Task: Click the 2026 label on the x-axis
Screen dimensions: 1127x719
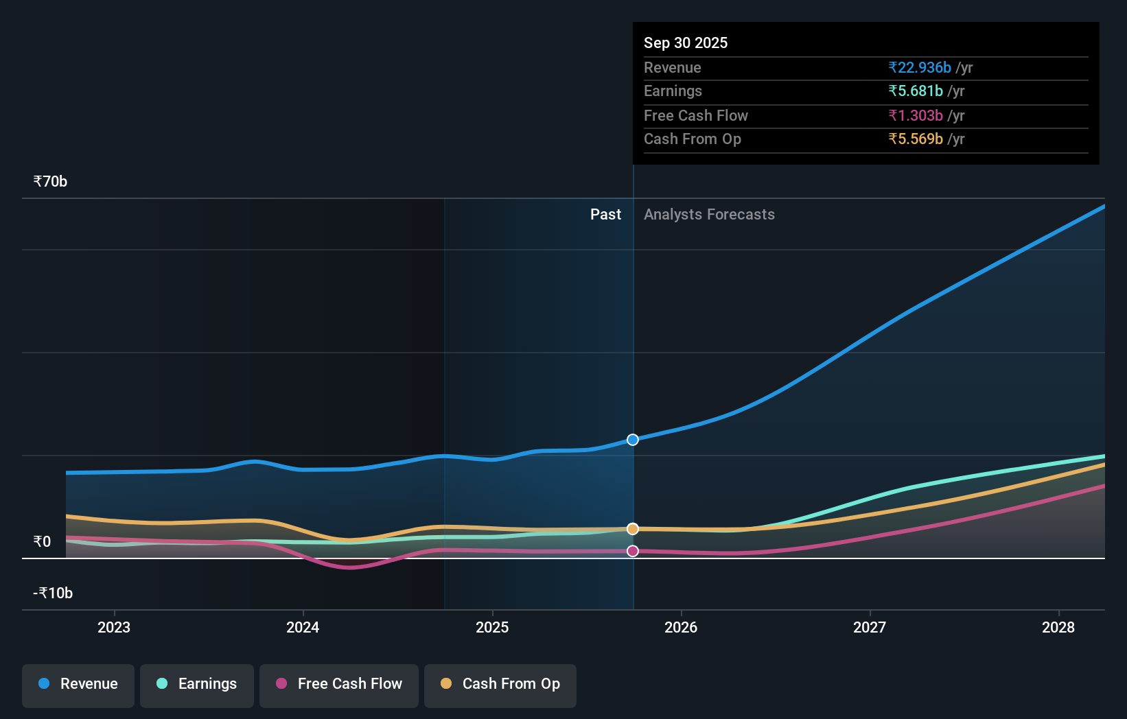Action: point(680,627)
